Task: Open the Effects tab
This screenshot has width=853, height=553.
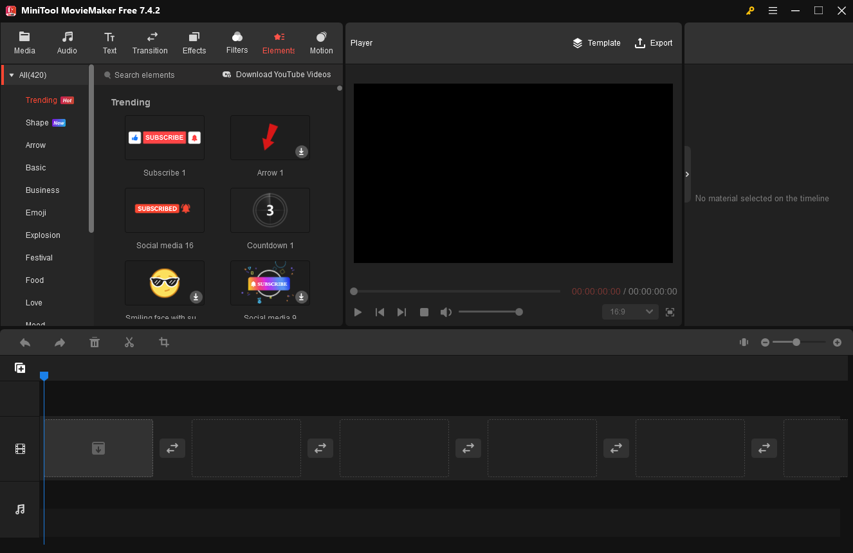Action: 194,43
